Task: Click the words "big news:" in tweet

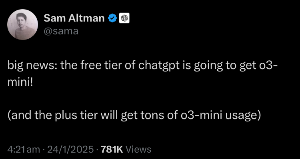Action: [x=32, y=66]
